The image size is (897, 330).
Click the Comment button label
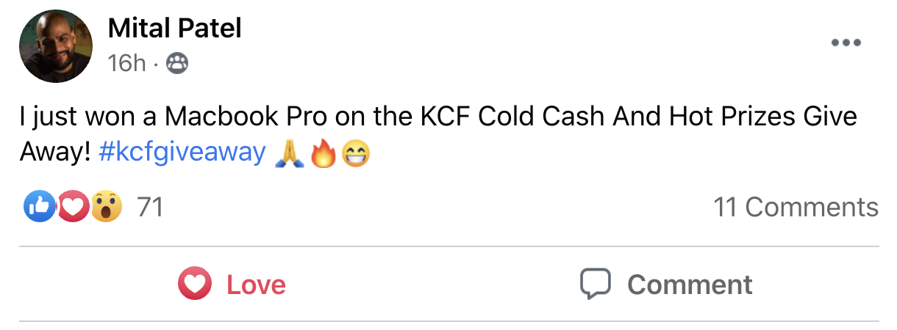[x=689, y=285]
